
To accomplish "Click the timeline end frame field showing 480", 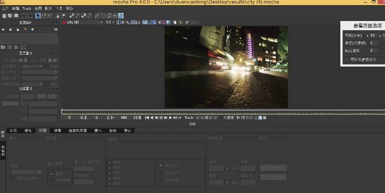I will pyautogui.click(x=124, y=118).
